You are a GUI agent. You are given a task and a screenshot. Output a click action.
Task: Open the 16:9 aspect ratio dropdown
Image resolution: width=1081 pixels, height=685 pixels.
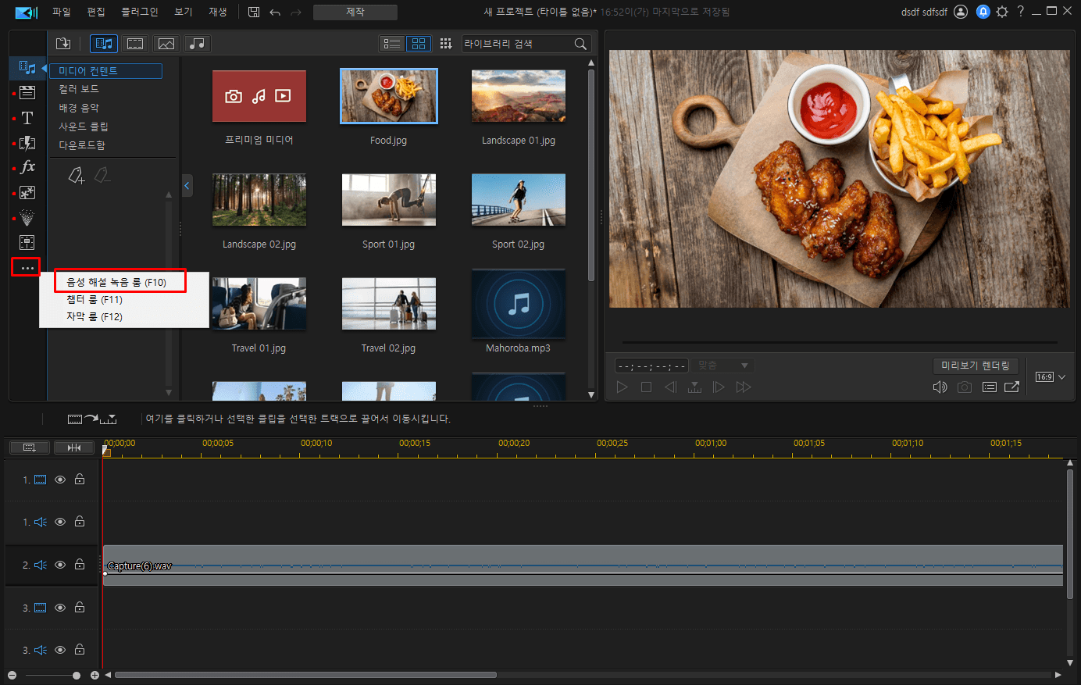(1051, 377)
